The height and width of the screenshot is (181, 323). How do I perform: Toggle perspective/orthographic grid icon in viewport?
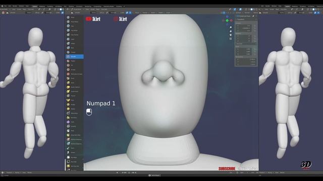point(231,39)
